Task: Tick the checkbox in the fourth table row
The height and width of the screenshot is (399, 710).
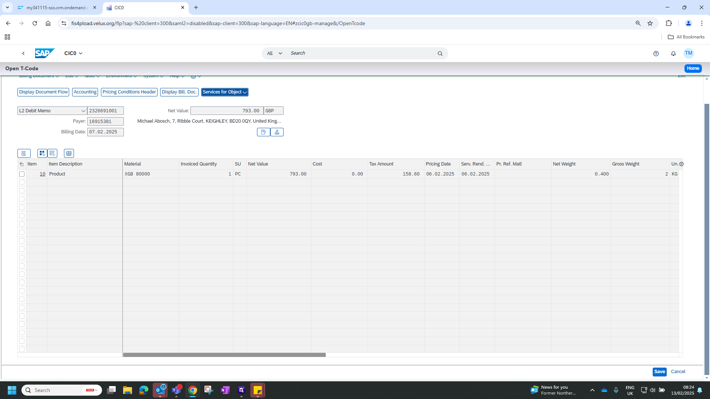Action: click(22, 199)
